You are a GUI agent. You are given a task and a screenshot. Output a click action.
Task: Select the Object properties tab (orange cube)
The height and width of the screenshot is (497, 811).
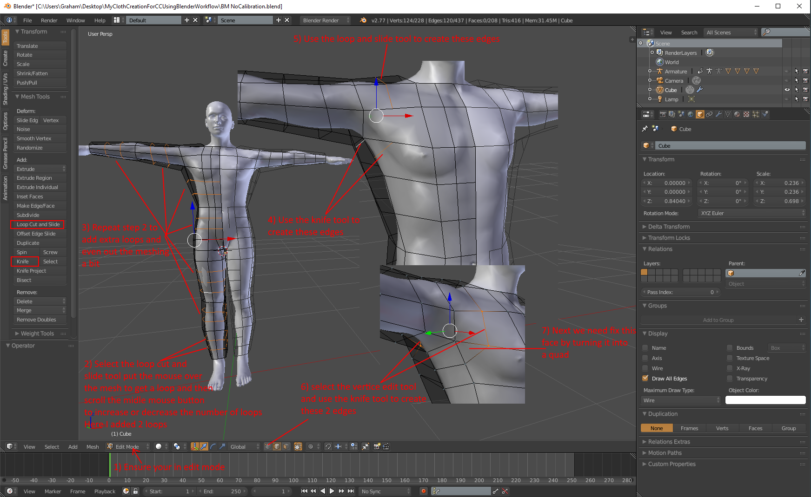tap(700, 114)
